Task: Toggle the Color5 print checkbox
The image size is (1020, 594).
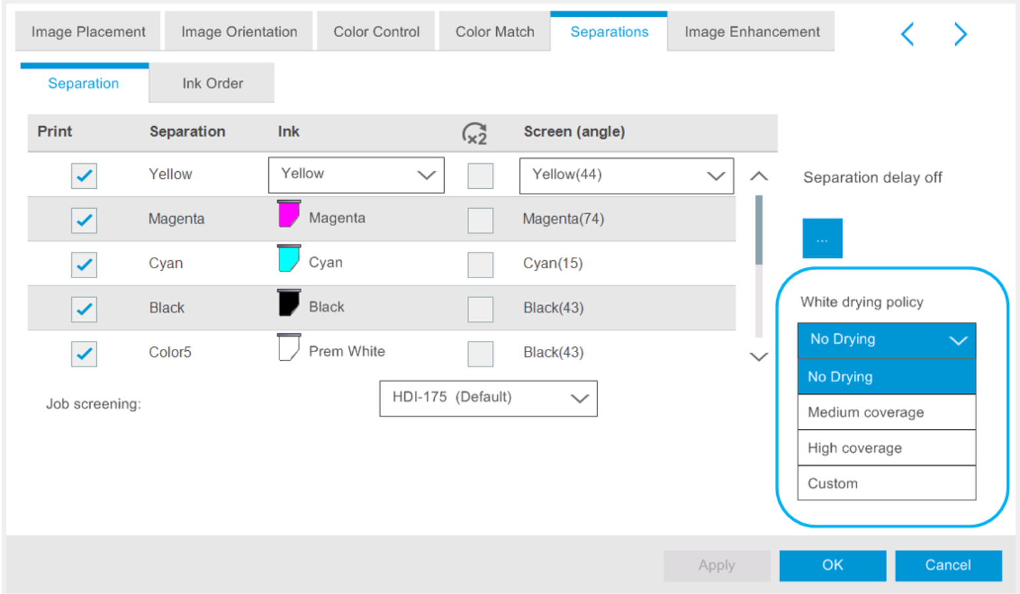Action: [x=83, y=353]
